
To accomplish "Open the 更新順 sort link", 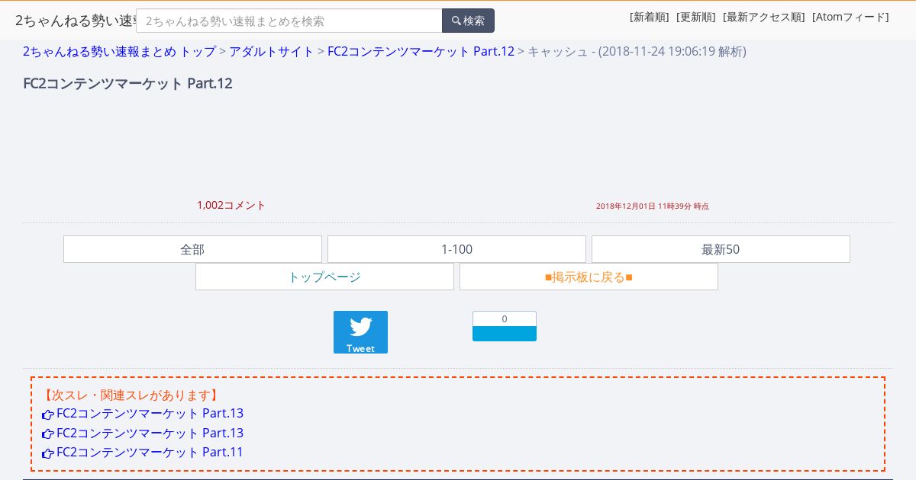I will [x=696, y=17].
